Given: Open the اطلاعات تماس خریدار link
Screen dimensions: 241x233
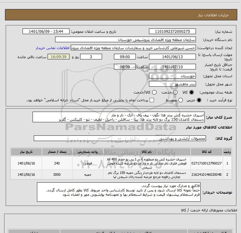Looking at the screenshot, I should [x=53, y=48].
